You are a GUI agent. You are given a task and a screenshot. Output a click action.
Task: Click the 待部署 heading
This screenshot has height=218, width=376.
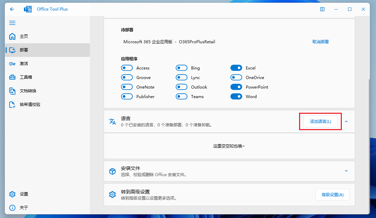pos(127,30)
